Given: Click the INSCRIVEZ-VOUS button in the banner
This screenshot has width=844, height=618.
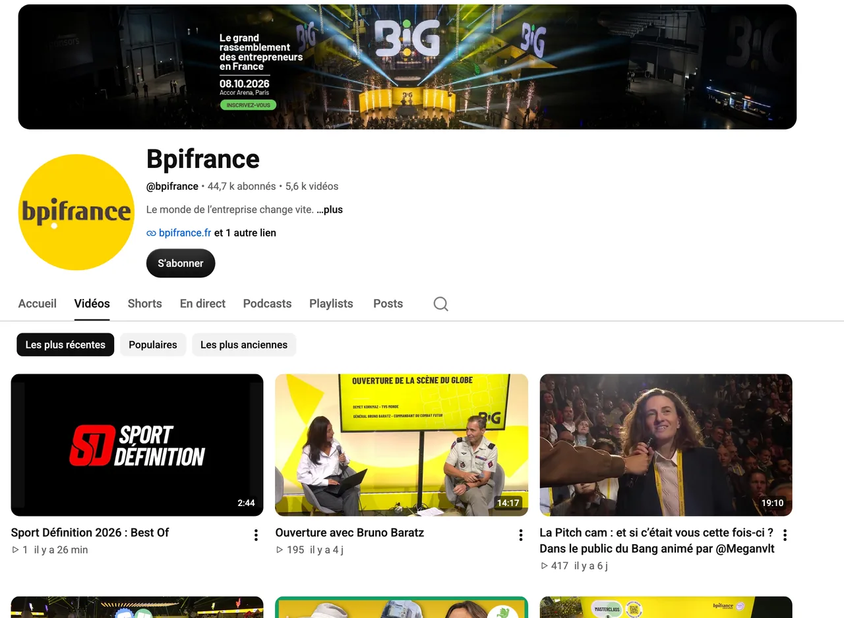Looking at the screenshot, I should [x=248, y=105].
